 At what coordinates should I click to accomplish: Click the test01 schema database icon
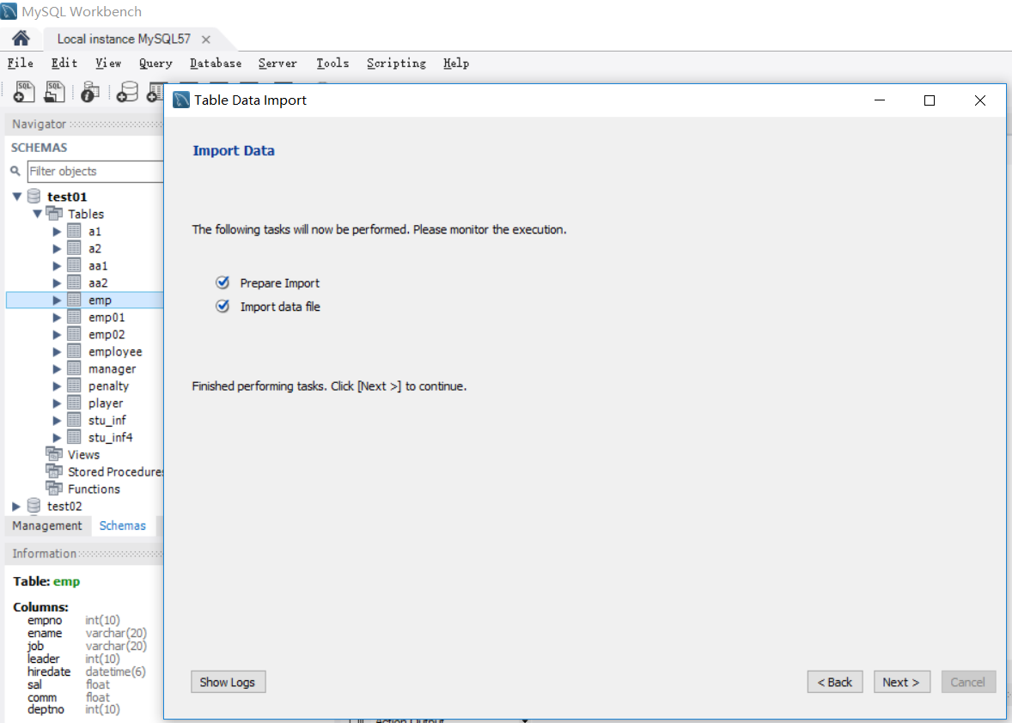point(34,196)
